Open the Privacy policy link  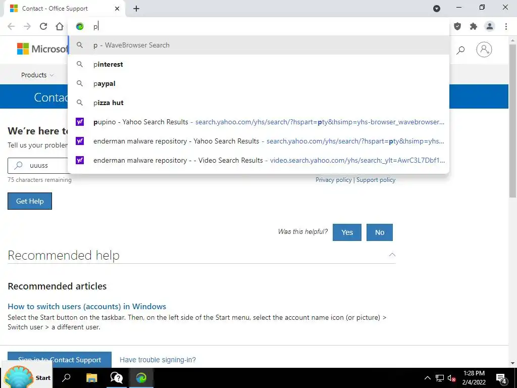point(333,180)
